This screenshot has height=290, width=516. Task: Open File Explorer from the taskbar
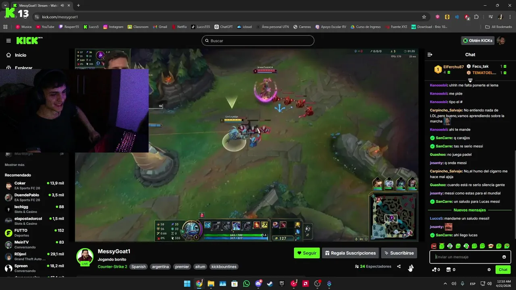coord(211,284)
